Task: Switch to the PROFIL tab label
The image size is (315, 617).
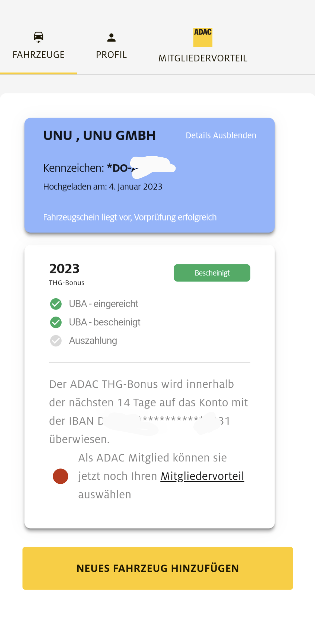Action: pos(111,55)
